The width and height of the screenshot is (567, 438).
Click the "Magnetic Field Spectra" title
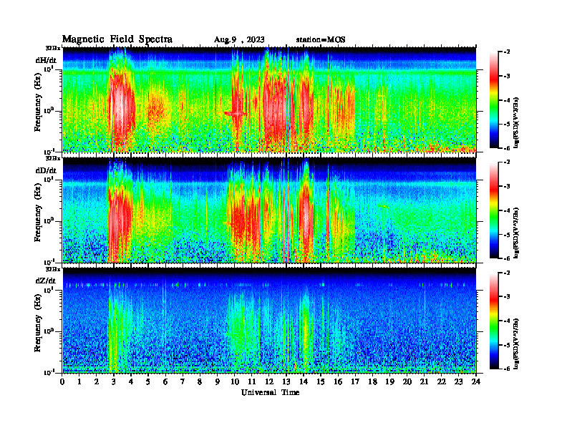(117, 39)
